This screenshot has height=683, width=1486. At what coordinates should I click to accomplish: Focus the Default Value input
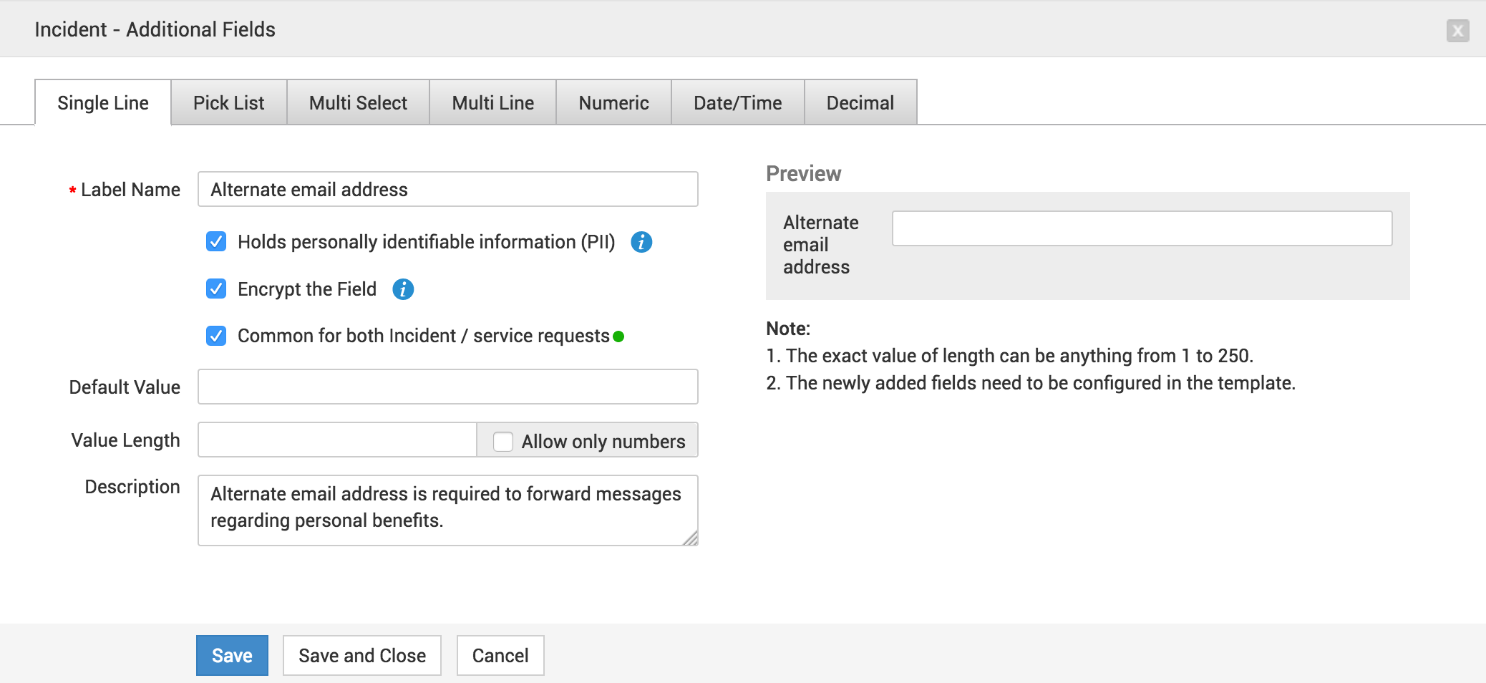point(447,387)
